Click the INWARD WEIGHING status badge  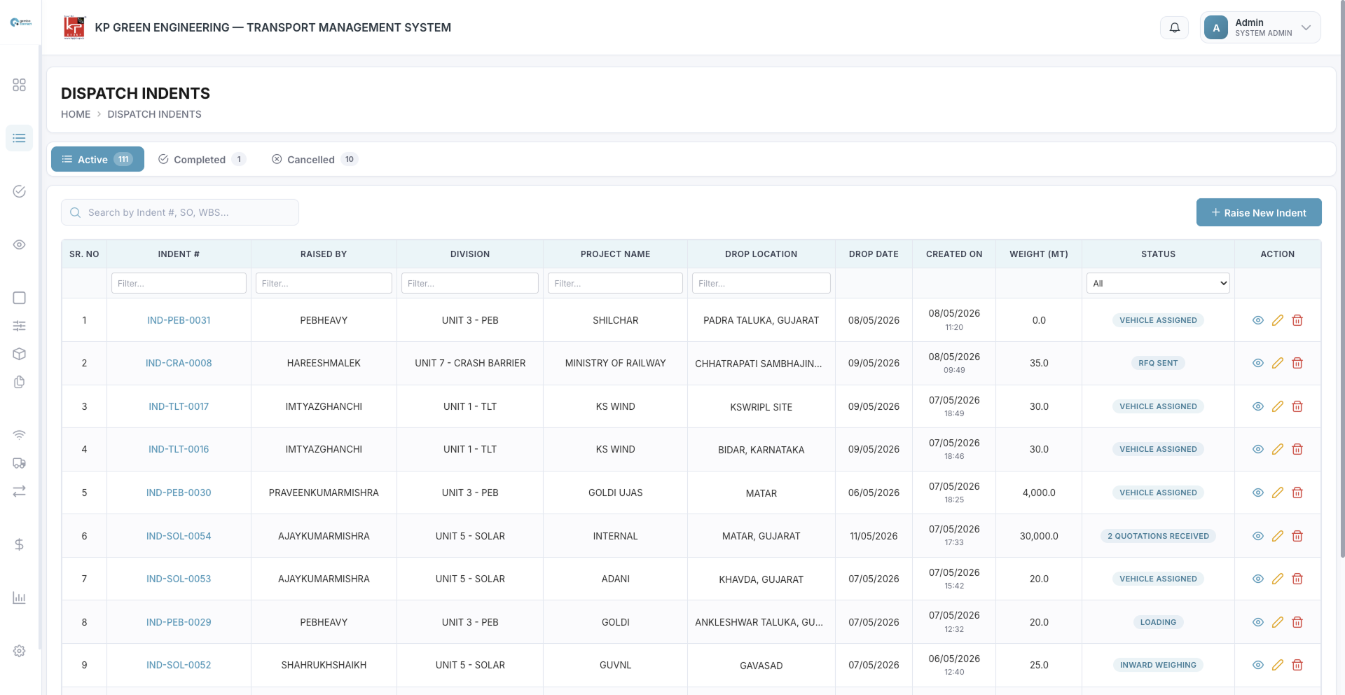pyautogui.click(x=1158, y=665)
